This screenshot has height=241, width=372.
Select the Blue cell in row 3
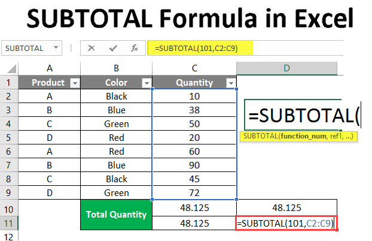coord(116,110)
